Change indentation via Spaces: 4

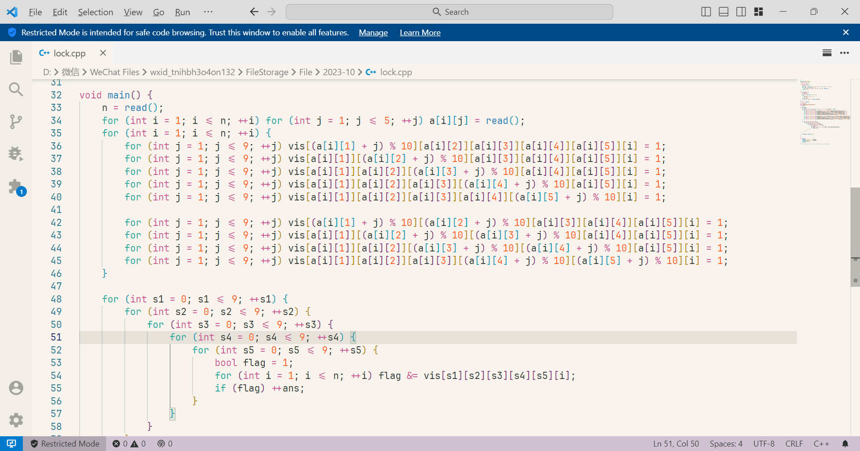726,443
